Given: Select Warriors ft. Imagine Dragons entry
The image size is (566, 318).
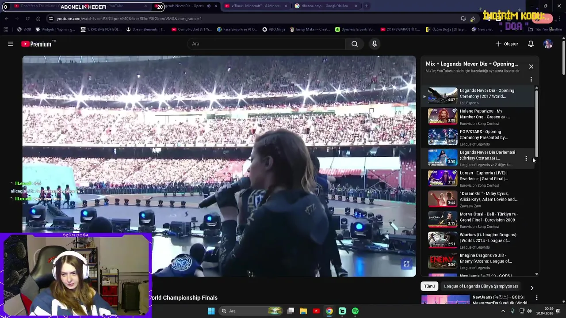Looking at the screenshot, I should [x=478, y=240].
